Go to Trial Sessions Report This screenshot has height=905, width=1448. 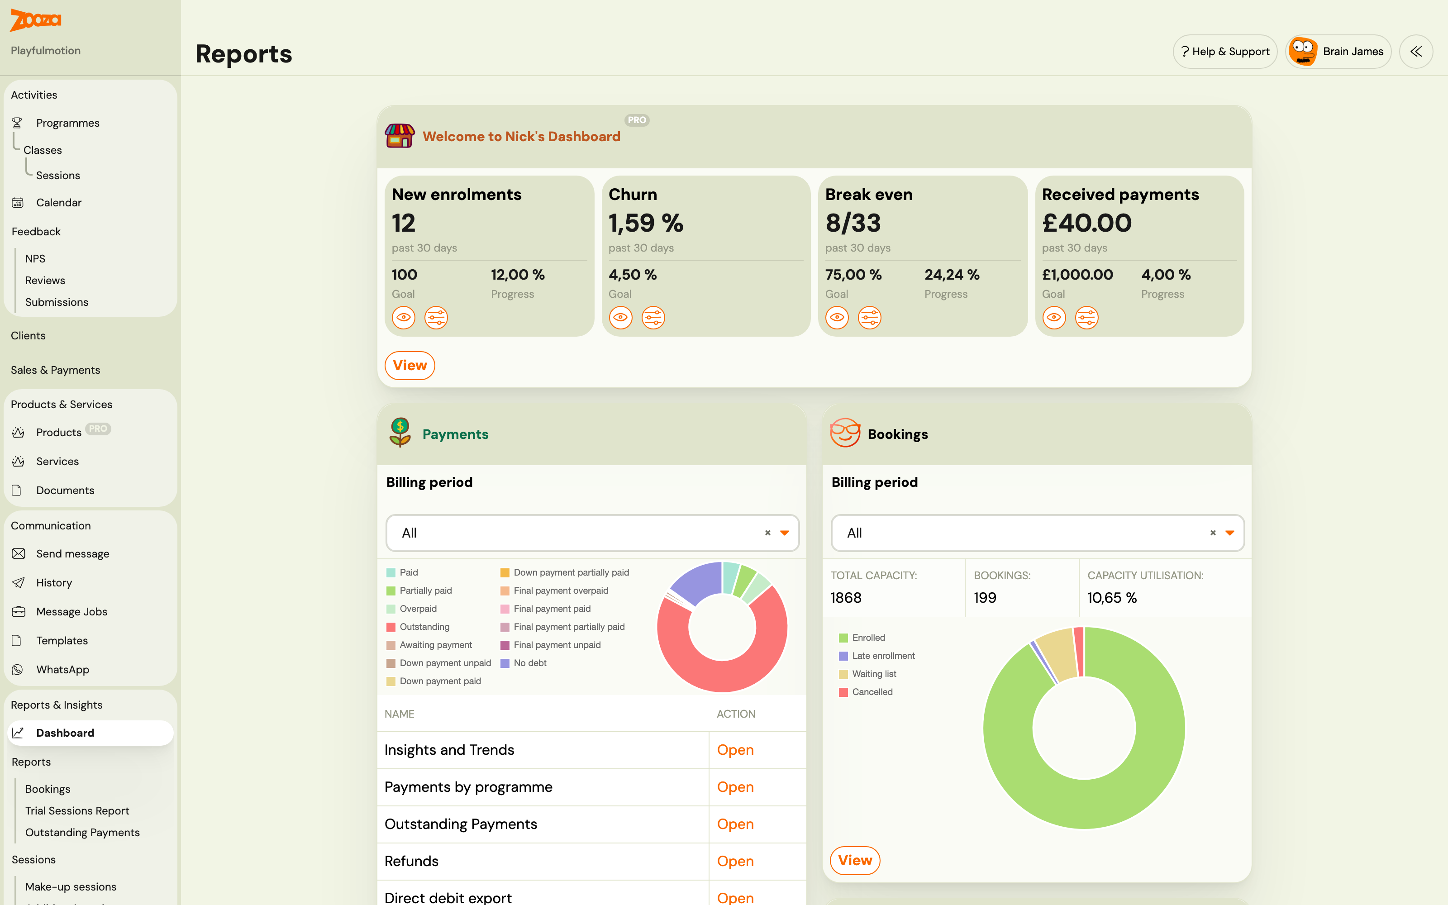pos(77,810)
